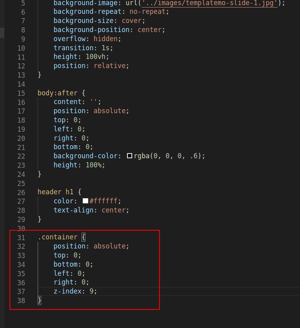Viewport: 300px width, 328px height.
Task: Click 'position: relative;' on line 12
Action: [91, 66]
